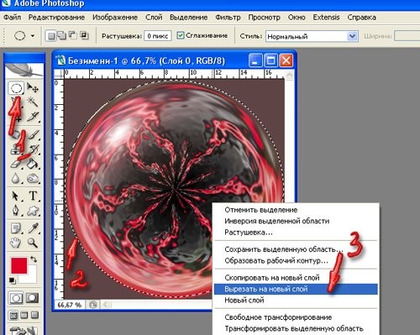Screen dimensions: 420x335
Task: Select the Elliptical Marquee tool
Action: point(16,87)
